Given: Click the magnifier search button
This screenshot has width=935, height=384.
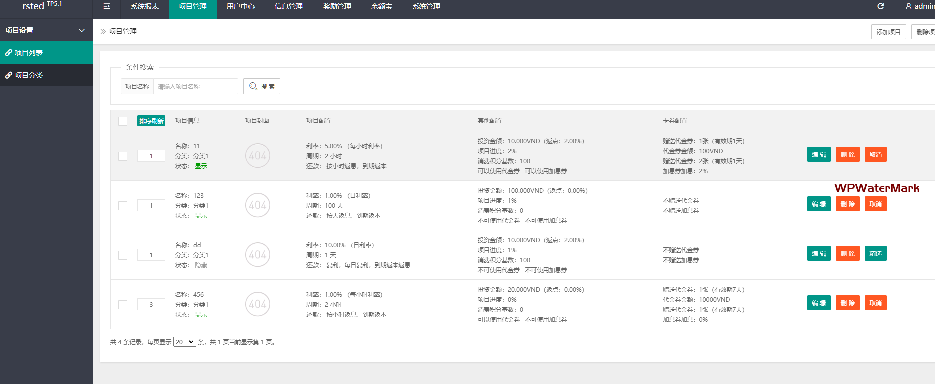Looking at the screenshot, I should pyautogui.click(x=261, y=86).
